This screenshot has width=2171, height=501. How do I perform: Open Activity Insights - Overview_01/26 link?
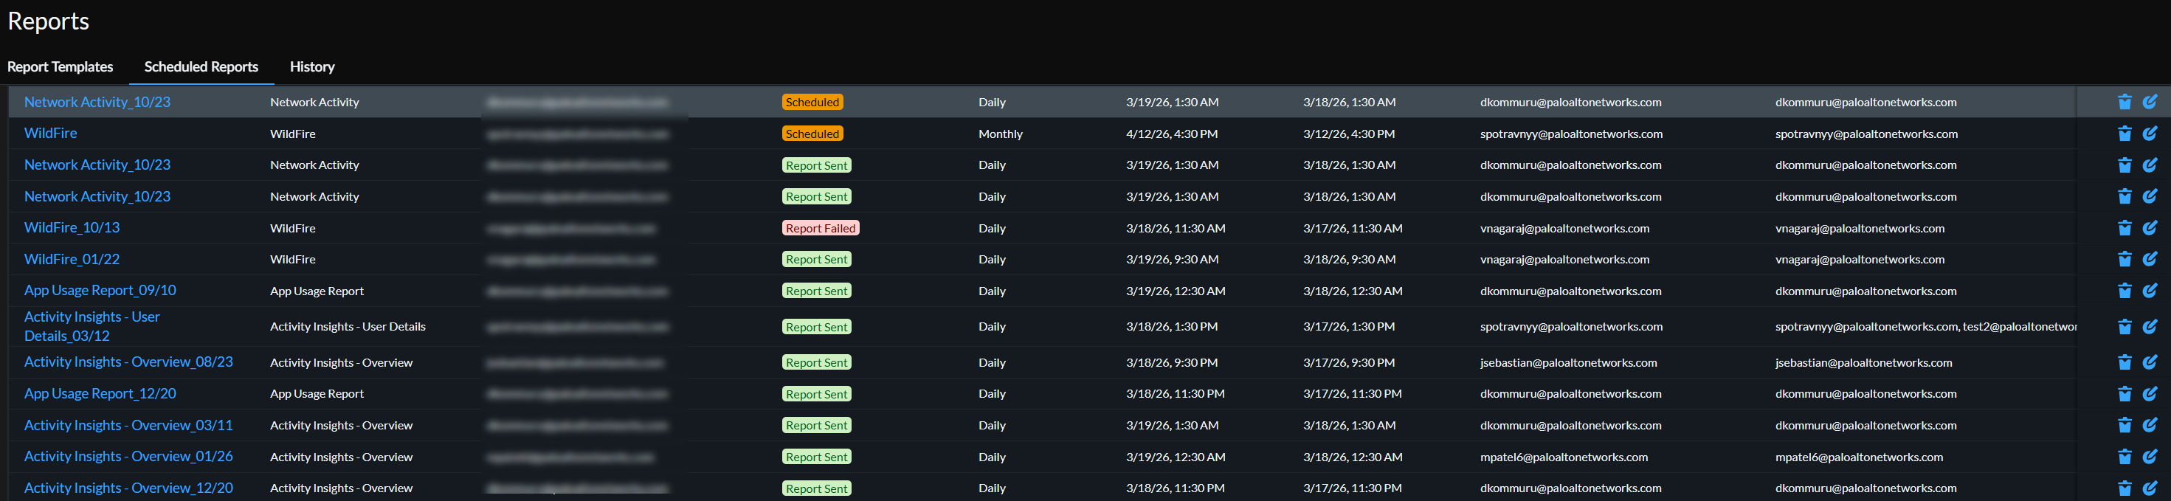click(x=128, y=457)
